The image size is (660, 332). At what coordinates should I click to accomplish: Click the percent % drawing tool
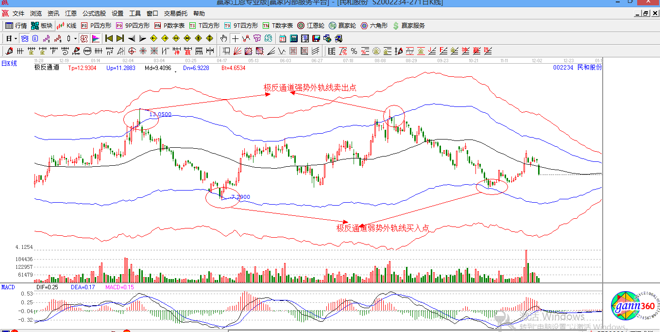pos(354,51)
